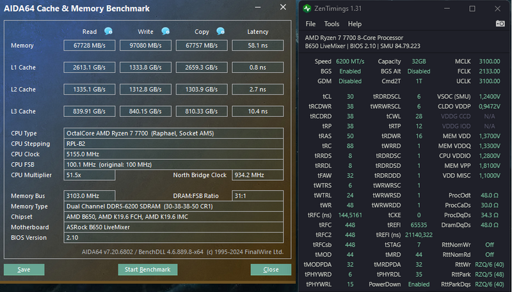512x292 pixels.
Task: Click DRAM:FSB Ratio value 31:1
Action: coord(258,196)
